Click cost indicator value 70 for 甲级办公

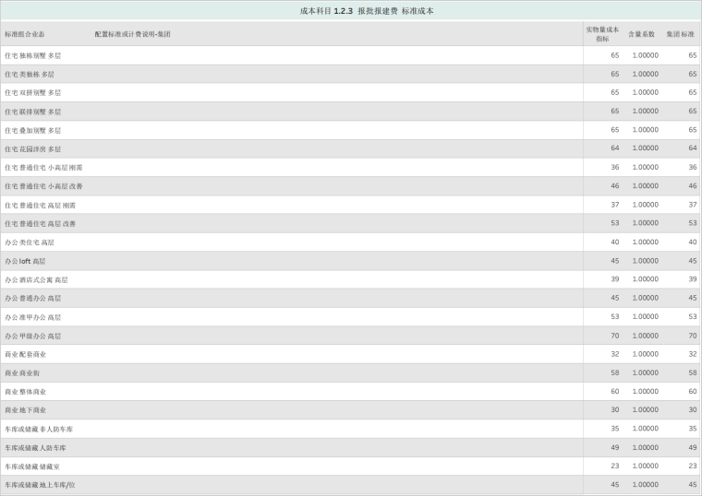click(x=614, y=336)
